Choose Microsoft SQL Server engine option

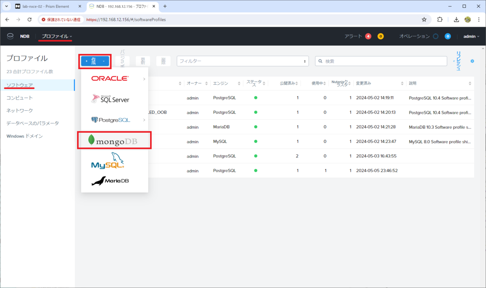tap(110, 99)
